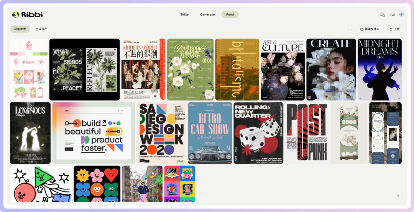
Task: Open the user profile avatar
Action: [x=401, y=15]
